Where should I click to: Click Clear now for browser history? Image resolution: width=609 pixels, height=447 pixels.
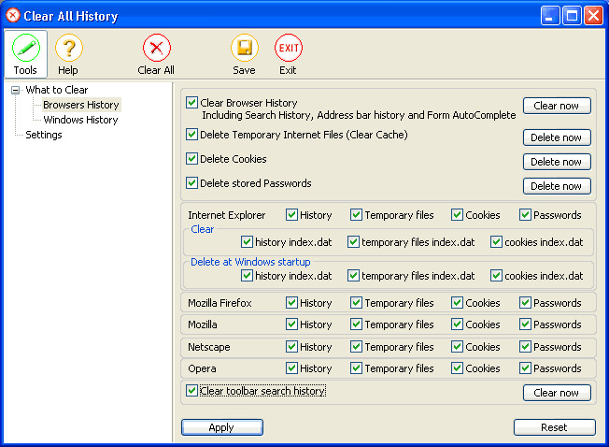coord(557,106)
